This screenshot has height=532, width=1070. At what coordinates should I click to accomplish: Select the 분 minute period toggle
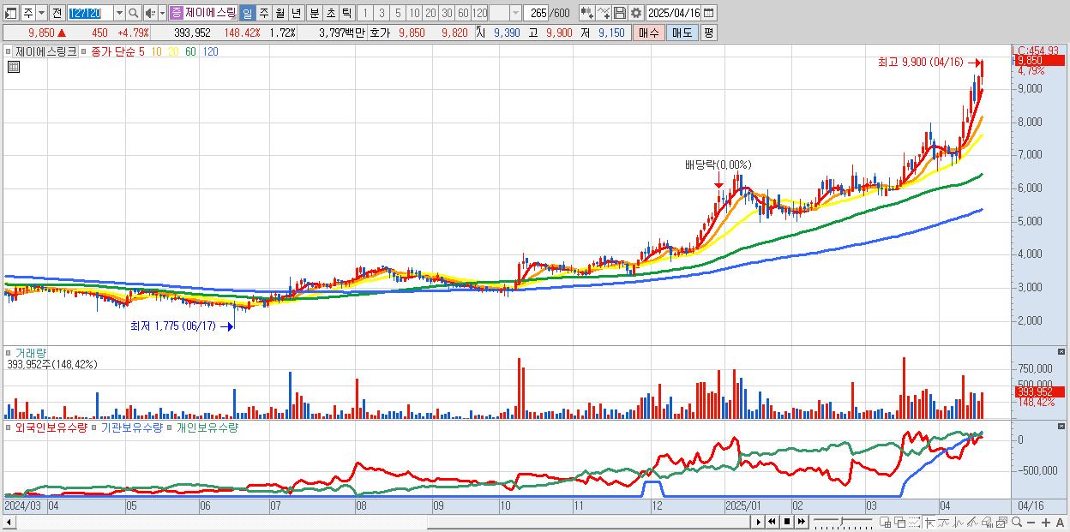[315, 13]
